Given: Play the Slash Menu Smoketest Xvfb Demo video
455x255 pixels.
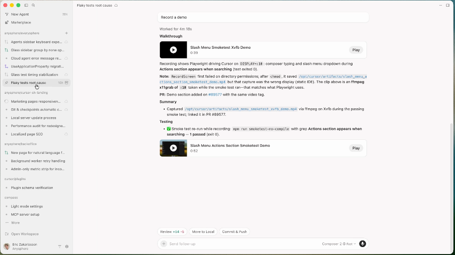Looking at the screenshot, I should [356, 50].
